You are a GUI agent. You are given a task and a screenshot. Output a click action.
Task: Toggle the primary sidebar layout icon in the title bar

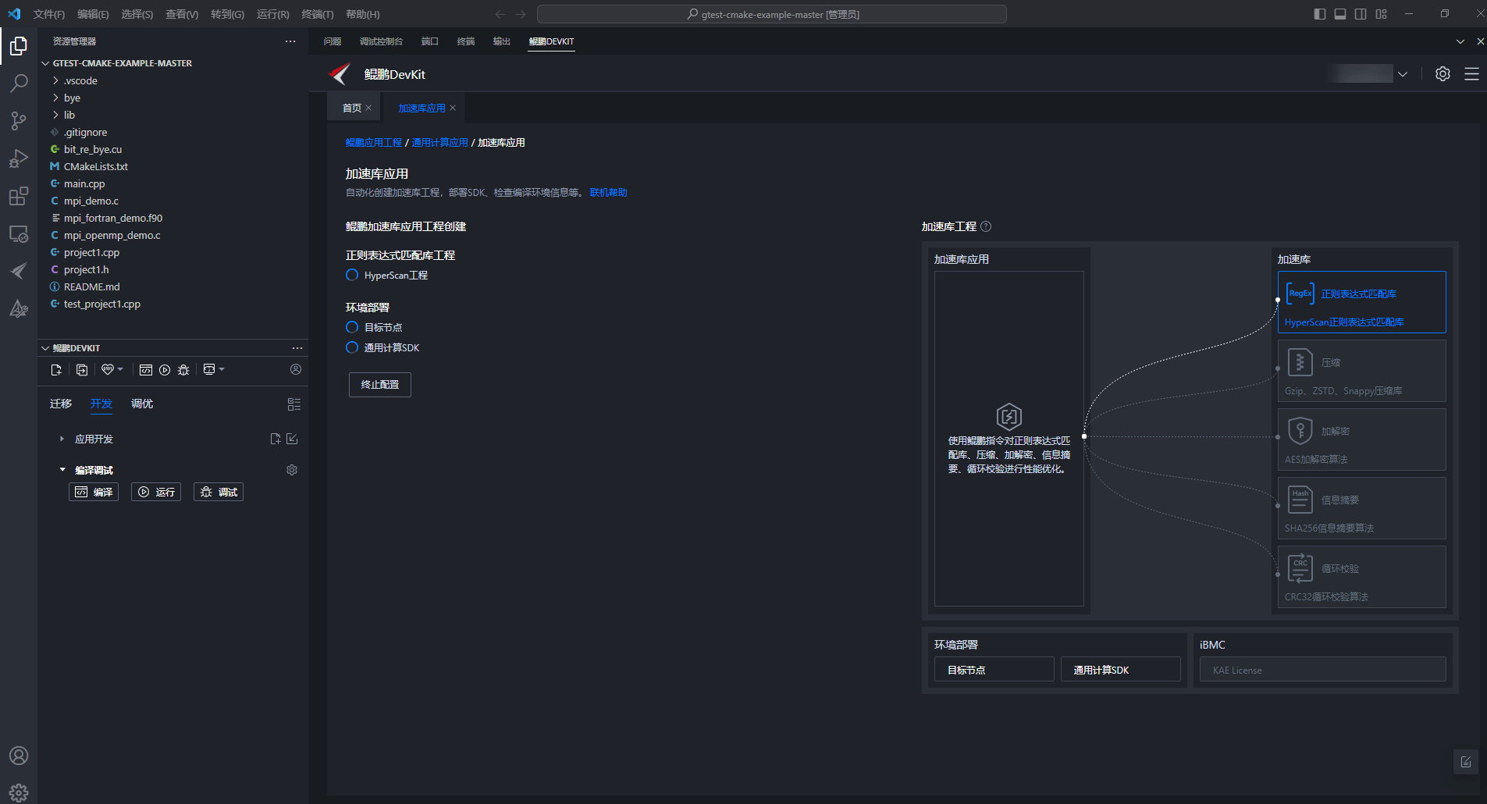point(1320,14)
